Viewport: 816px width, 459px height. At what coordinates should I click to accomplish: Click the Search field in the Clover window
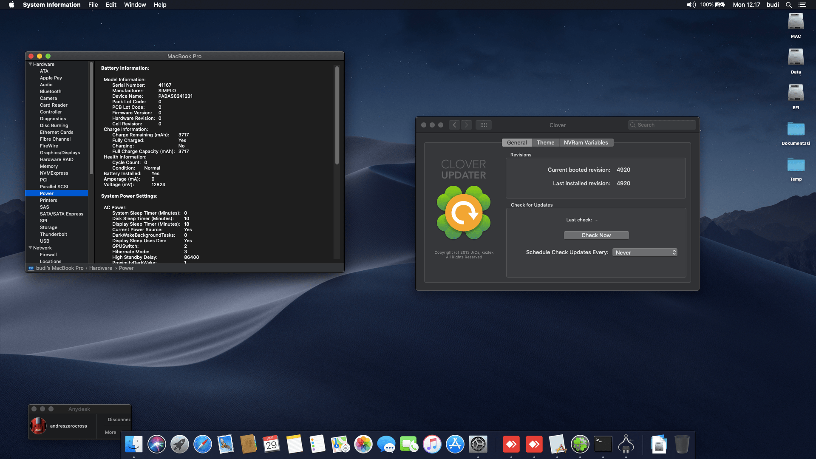662,125
